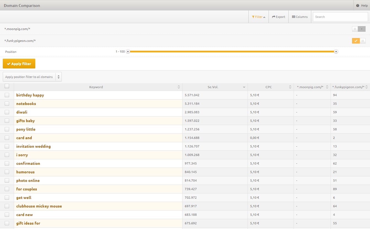Open the 'photo online' keyword link
Screen dimensions: 370x229
(x=28, y=180)
